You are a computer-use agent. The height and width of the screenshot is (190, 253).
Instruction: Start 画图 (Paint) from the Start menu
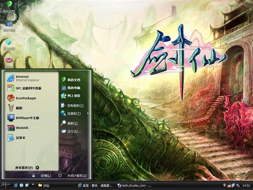32,108
